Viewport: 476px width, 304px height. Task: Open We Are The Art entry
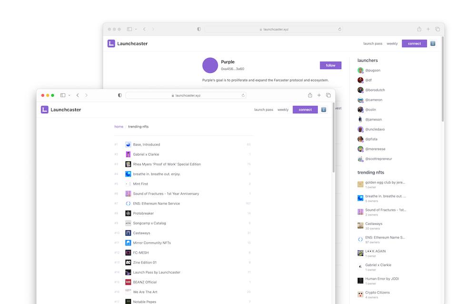pyautogui.click(x=183, y=292)
